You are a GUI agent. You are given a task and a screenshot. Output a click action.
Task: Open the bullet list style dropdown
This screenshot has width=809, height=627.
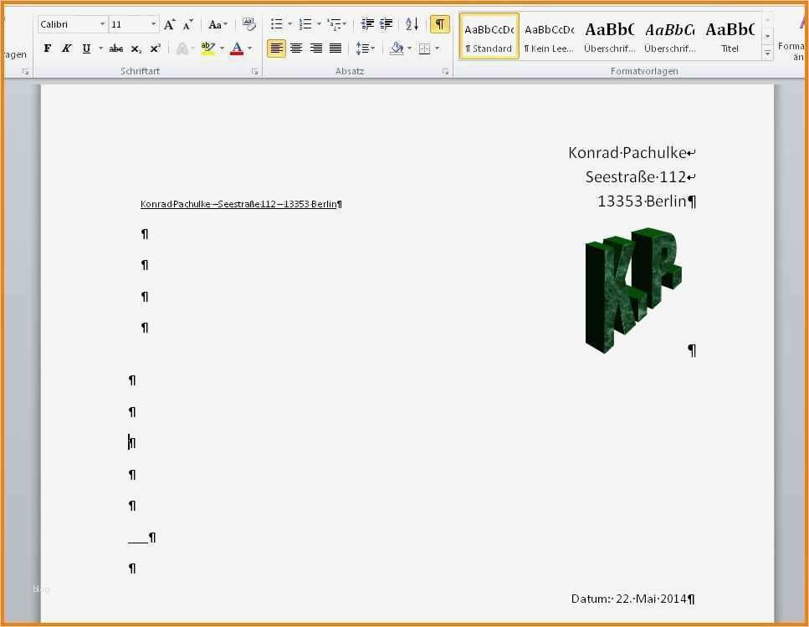tap(289, 23)
